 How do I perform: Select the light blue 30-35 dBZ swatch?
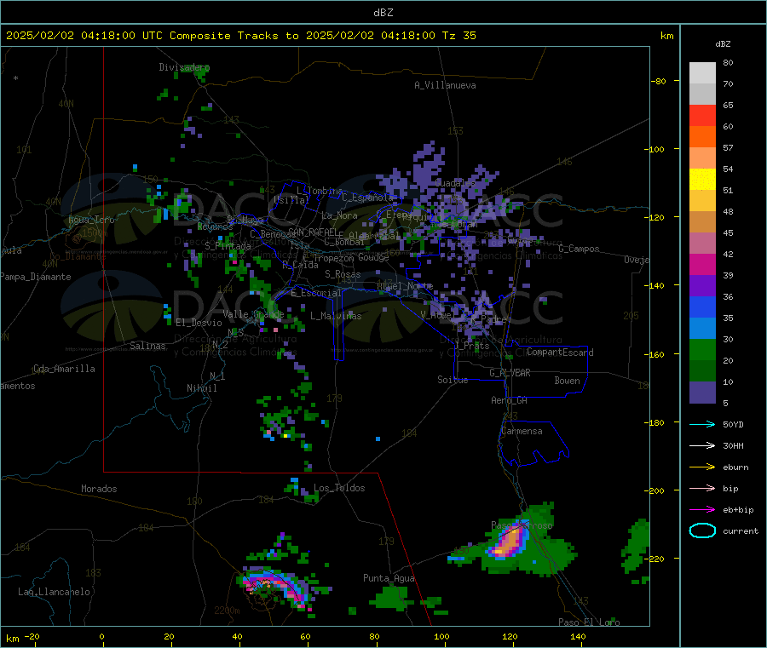pos(702,329)
